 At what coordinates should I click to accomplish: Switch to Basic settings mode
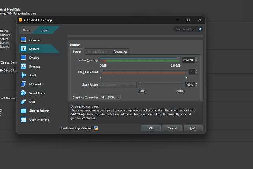tap(26, 30)
